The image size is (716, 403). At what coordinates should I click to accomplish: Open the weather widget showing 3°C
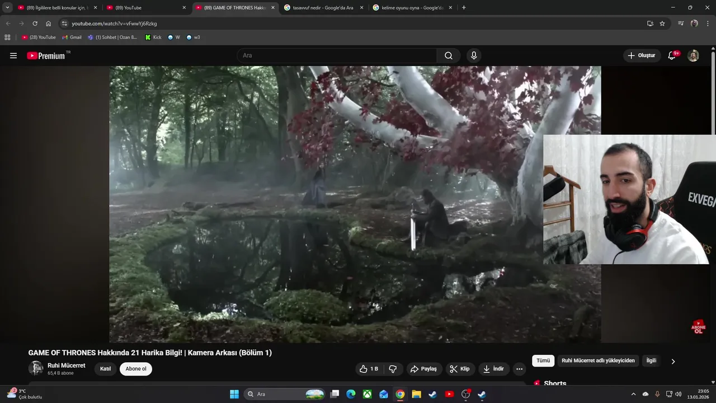(25, 394)
